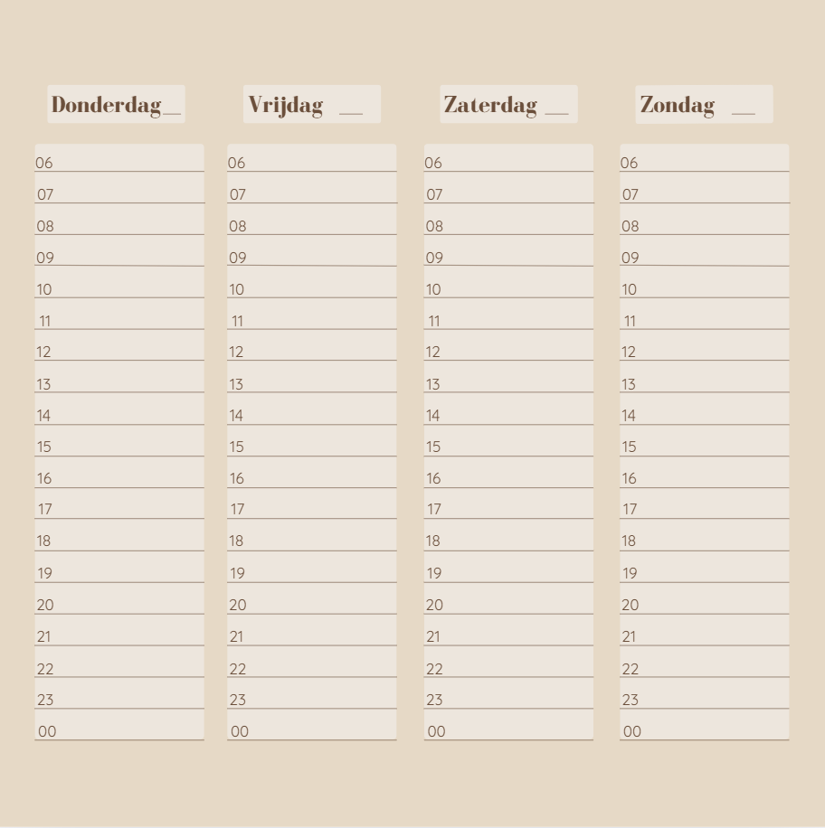Click the date blank next to Vrijdag
This screenshot has width=825, height=828.
[351, 112]
